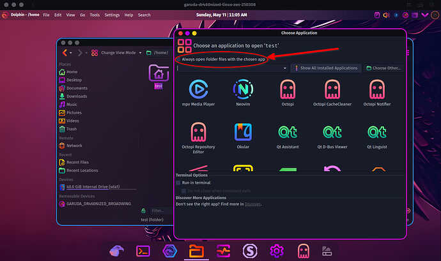Select the 'test' folder in Dolphin
The width and height of the screenshot is (441, 261).
[159, 77]
